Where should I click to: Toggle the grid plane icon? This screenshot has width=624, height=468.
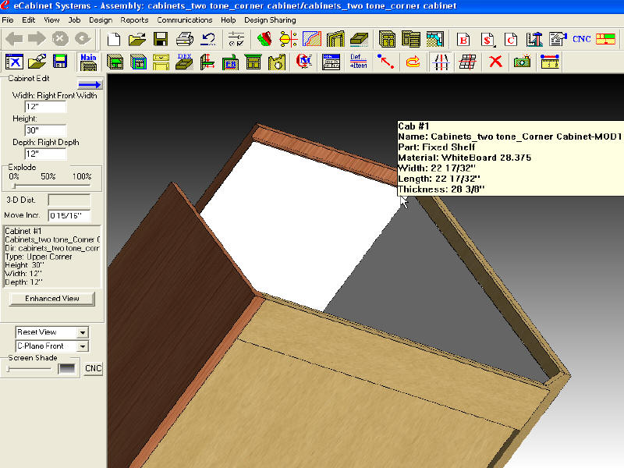click(x=467, y=62)
